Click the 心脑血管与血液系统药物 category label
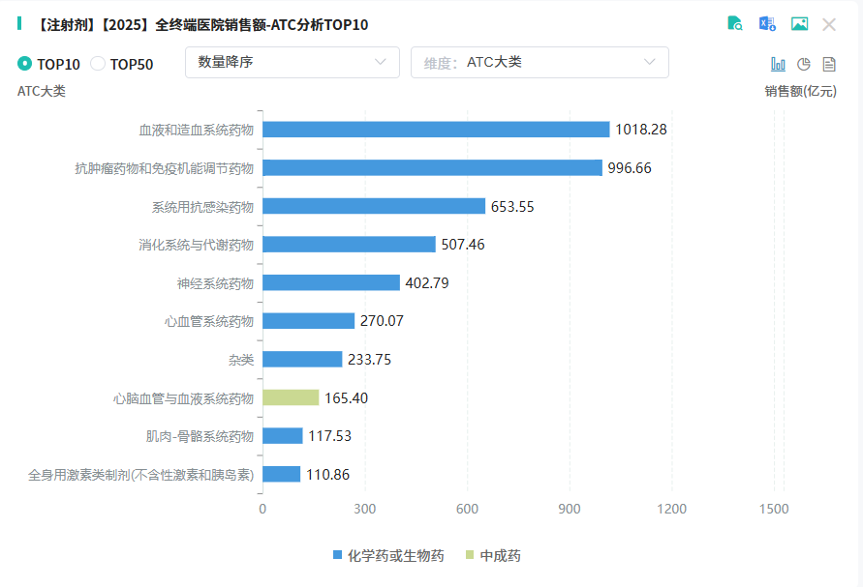This screenshot has height=587, width=863. (x=183, y=397)
